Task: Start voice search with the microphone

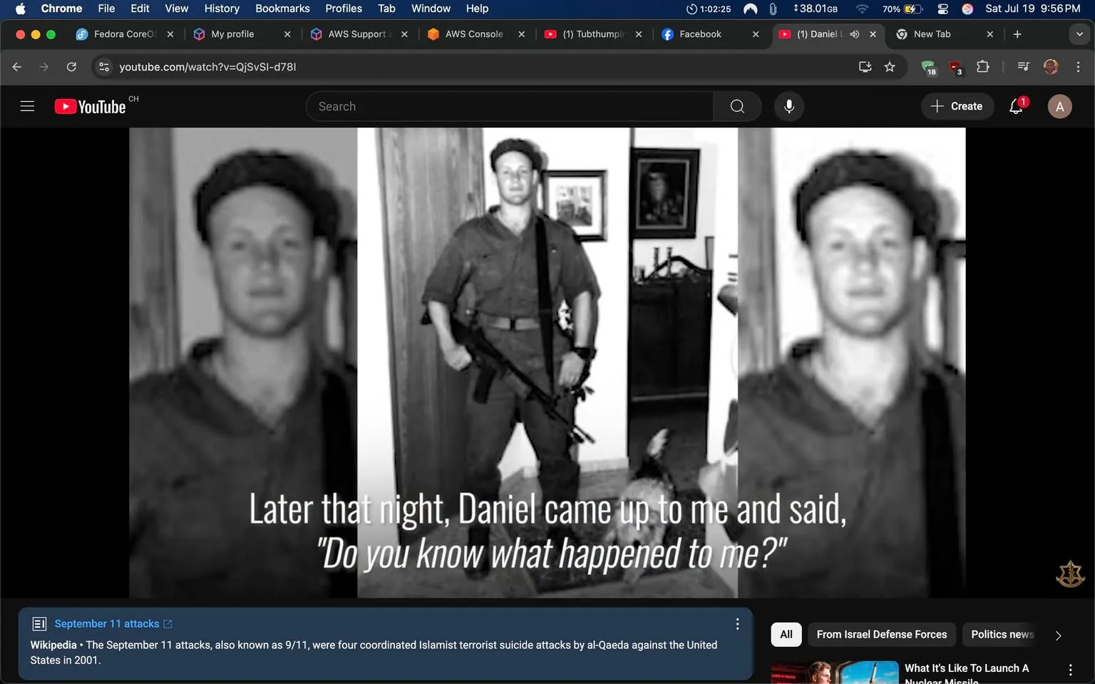Action: point(789,106)
